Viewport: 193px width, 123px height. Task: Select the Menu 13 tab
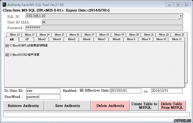pos(30,35)
